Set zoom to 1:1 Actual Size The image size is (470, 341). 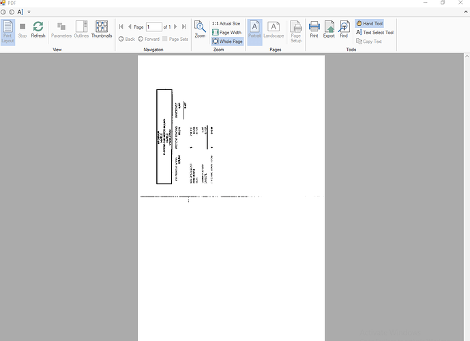[x=226, y=23]
